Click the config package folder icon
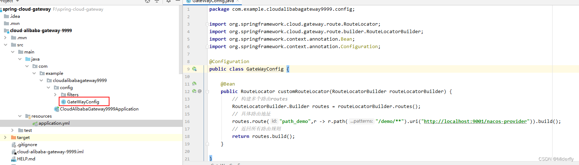Viewport: 579px width, 165px height. point(56,88)
